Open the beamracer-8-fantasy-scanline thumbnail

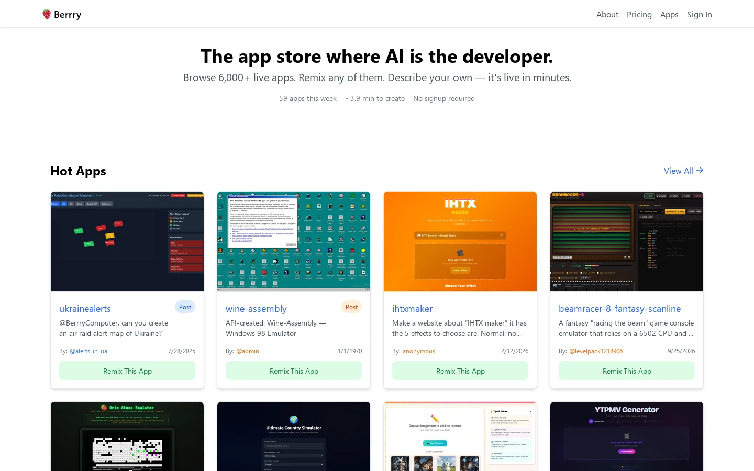tap(627, 241)
